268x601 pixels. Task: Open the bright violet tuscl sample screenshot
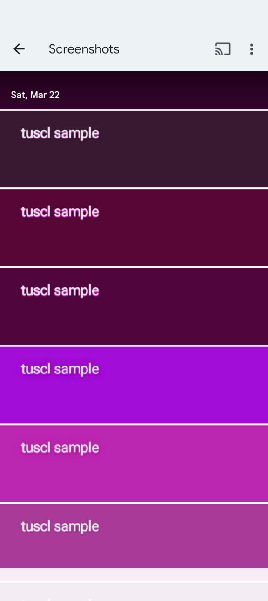tap(134, 385)
